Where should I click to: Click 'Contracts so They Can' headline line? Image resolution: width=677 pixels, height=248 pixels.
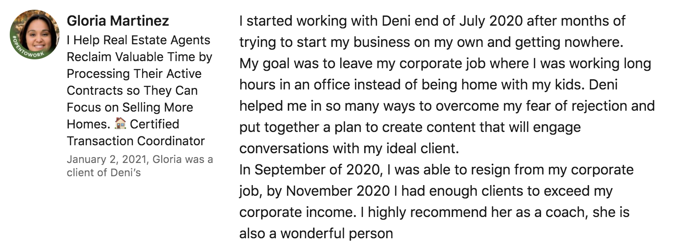132,91
